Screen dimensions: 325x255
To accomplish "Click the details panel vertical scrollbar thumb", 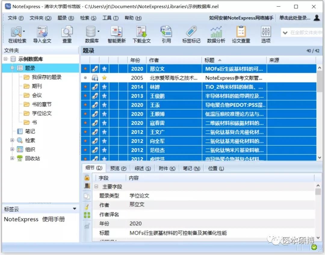I will [318, 192].
